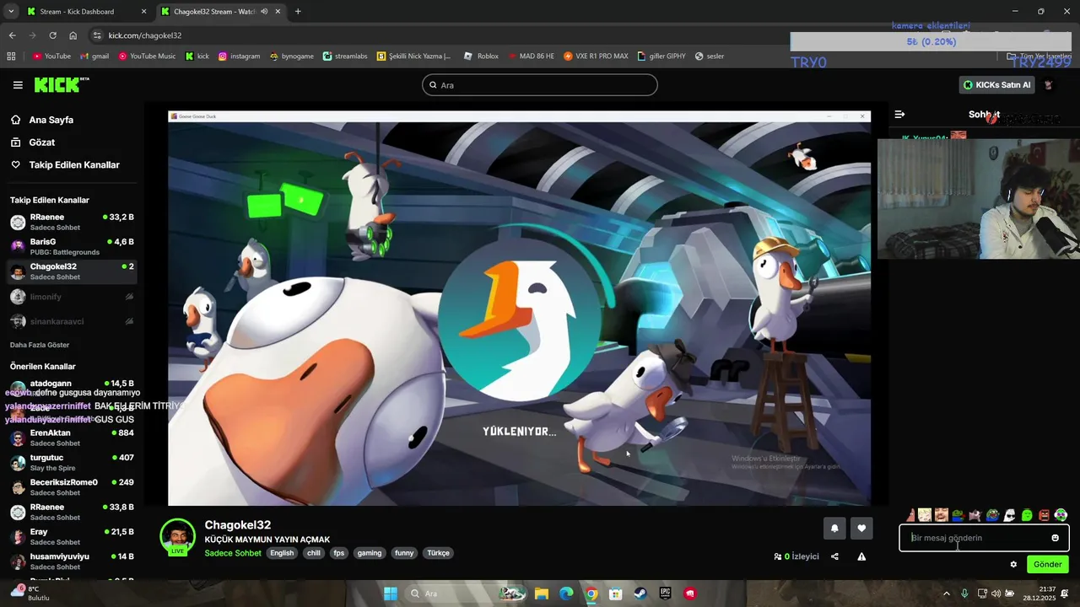Reload the page in Chrome
This screenshot has width=1080, height=607.
(52, 35)
